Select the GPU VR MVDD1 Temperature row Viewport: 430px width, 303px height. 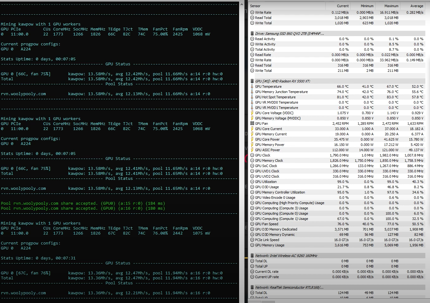(x=337, y=108)
